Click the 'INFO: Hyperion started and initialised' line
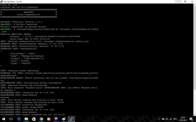196x122 pixels. pyautogui.click(x=24, y=85)
